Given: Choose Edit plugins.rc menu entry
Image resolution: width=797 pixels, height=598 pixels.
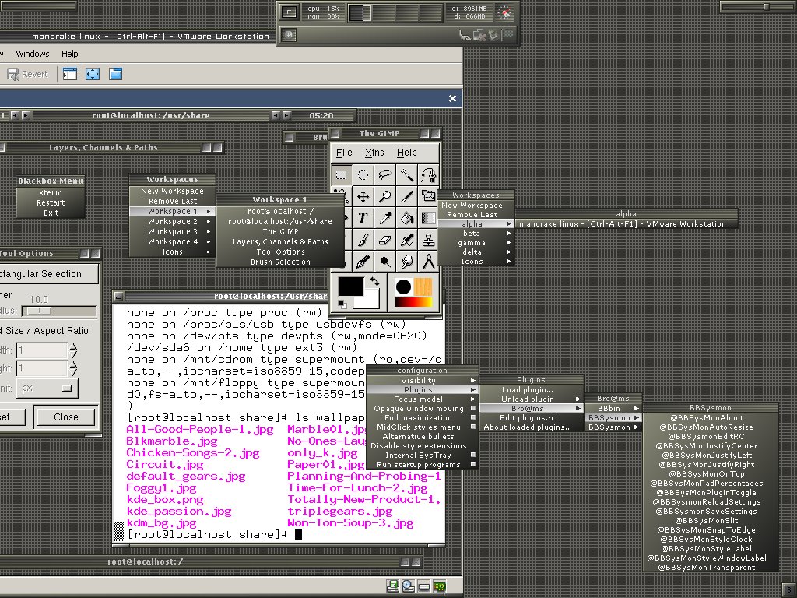Looking at the screenshot, I should (x=531, y=418).
